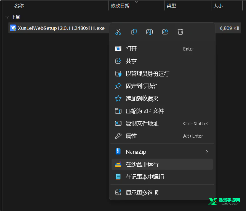Click the expand icon beside 显示更多选项
Image resolution: width=246 pixels, height=211 pixels.
pyautogui.click(x=118, y=192)
